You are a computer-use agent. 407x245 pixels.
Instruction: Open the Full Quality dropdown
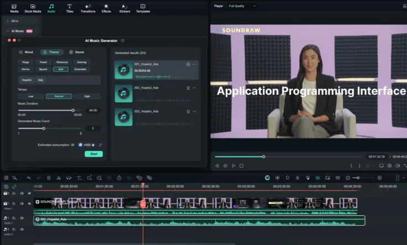coord(242,6)
